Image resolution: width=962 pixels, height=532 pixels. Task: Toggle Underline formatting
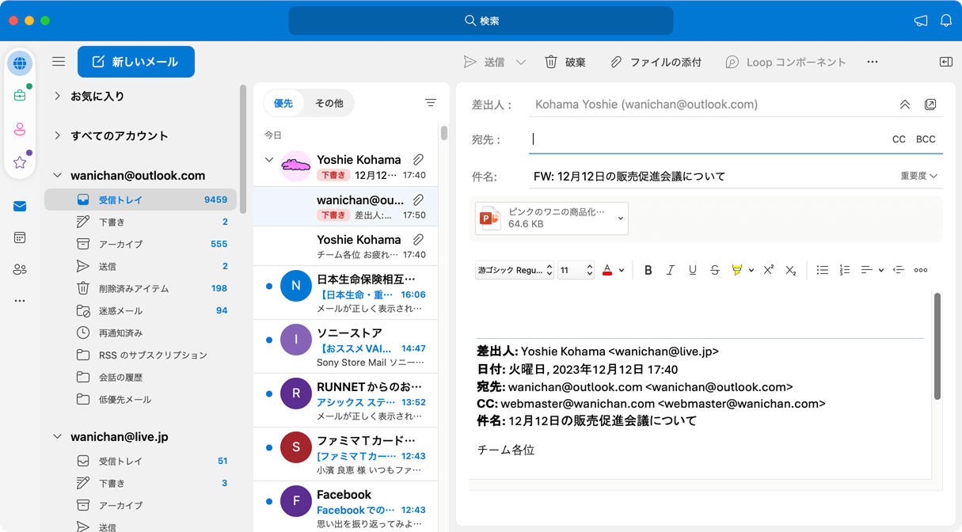pos(693,271)
